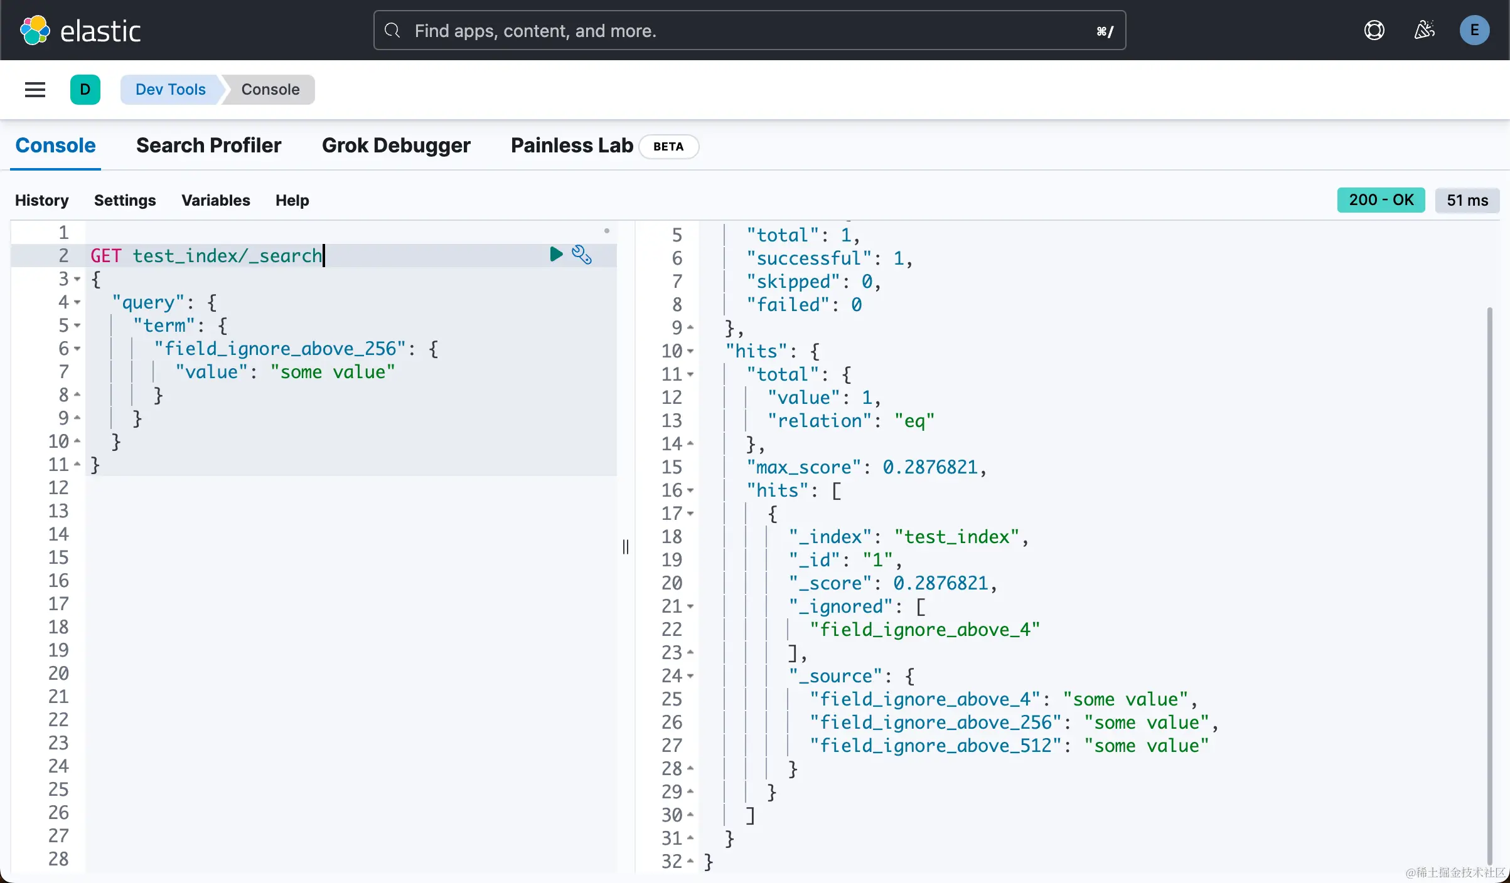Switch to the Search Profiler tab

coord(208,145)
